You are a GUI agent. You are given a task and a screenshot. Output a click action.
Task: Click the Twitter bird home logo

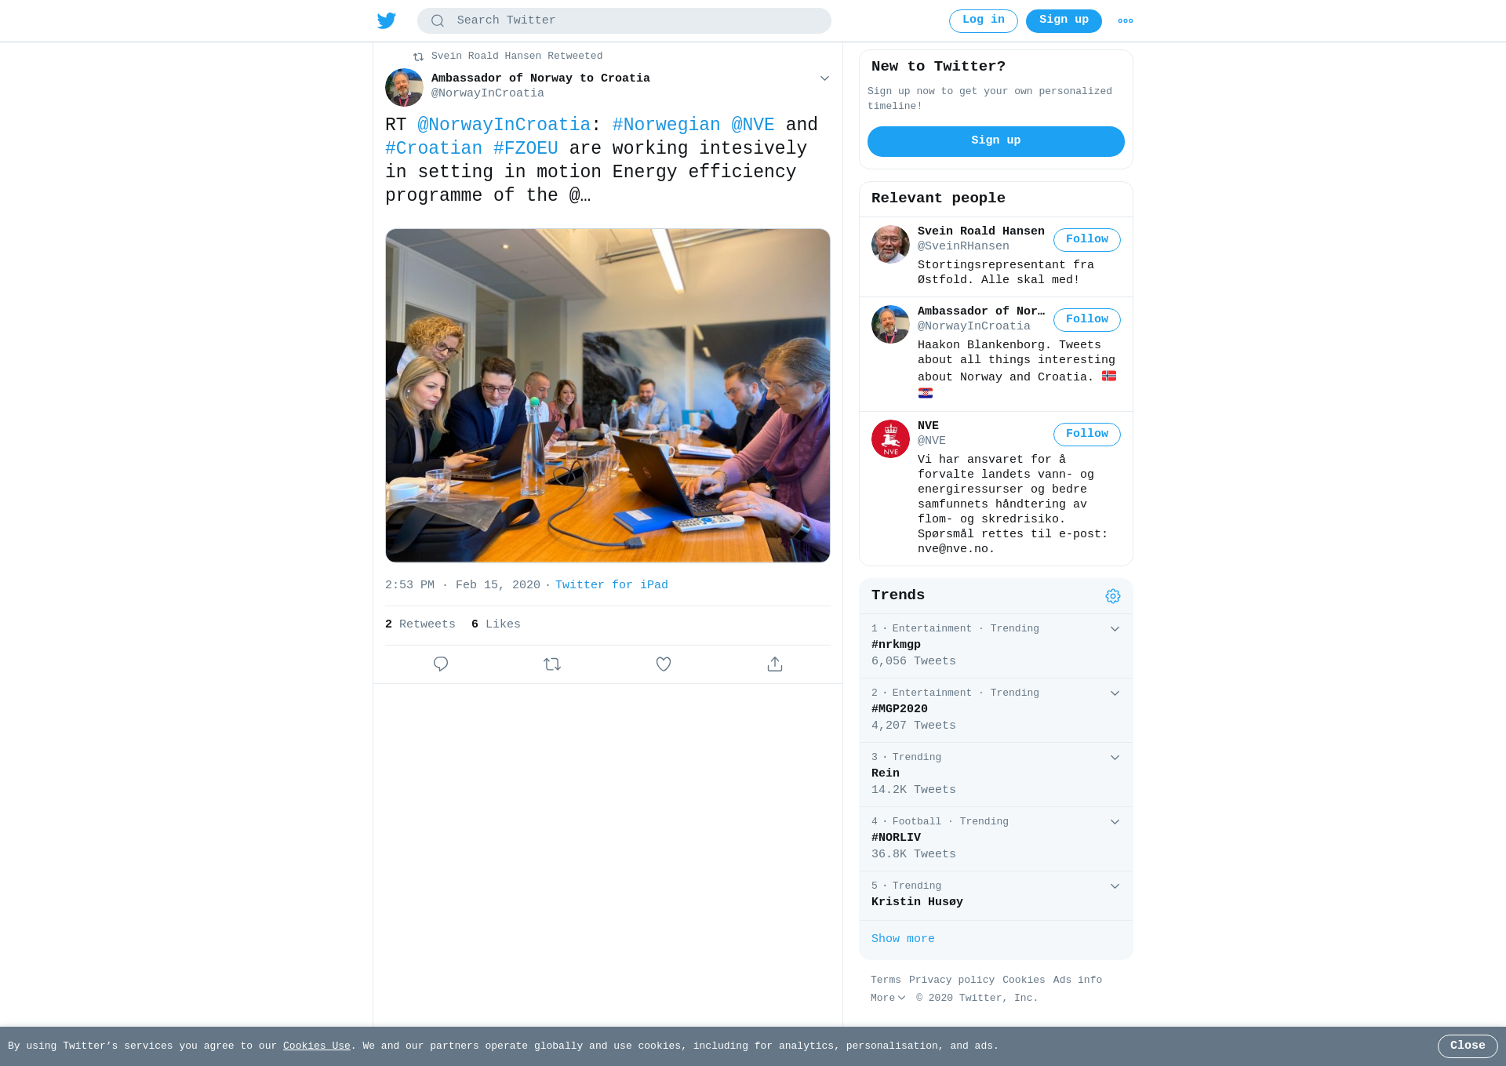click(x=387, y=20)
